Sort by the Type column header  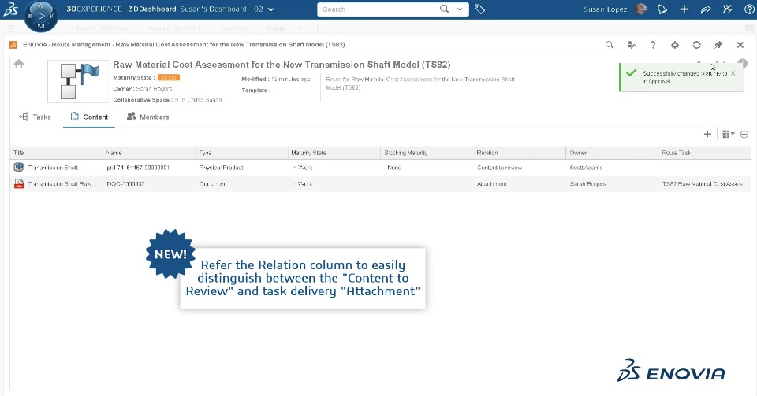tap(241, 153)
